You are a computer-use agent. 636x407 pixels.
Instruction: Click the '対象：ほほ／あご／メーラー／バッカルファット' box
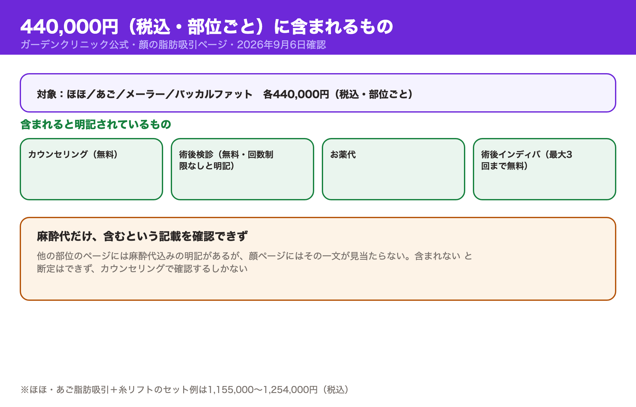318,93
